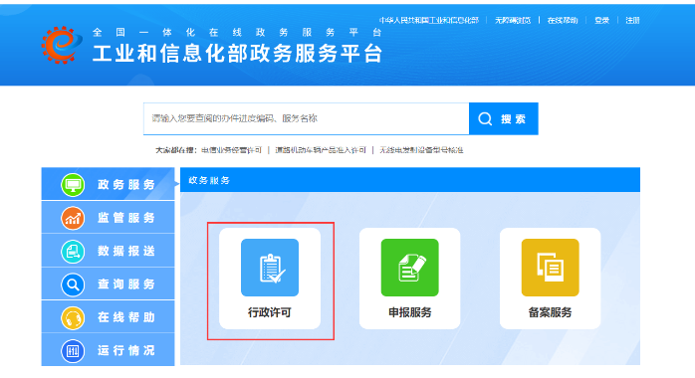Click 注册 to create an account
The image size is (695, 378).
[x=632, y=20]
